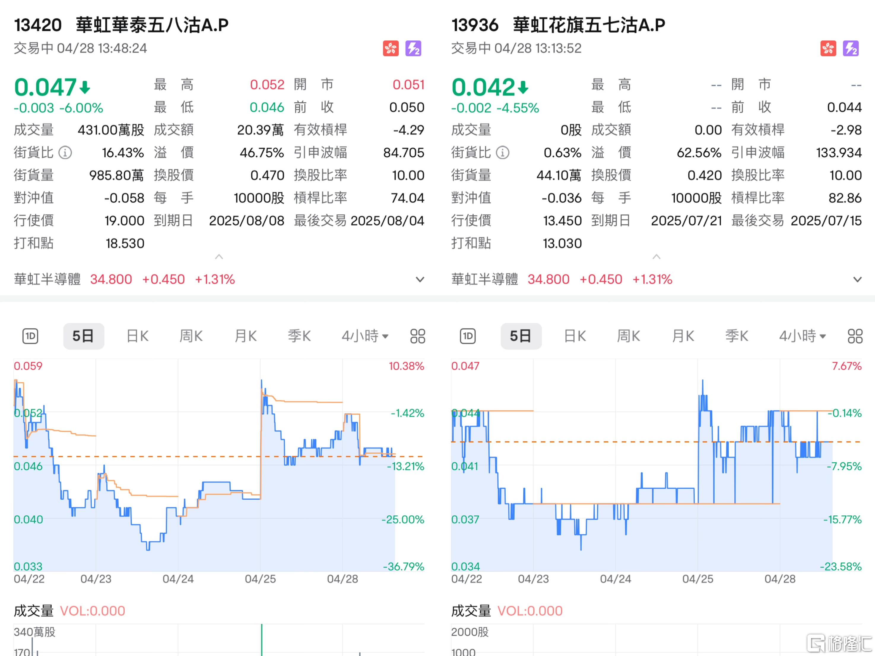Tap the 華虹半導體 underlying stock link under 13936
This screenshot has width=875, height=656.
coord(485,279)
